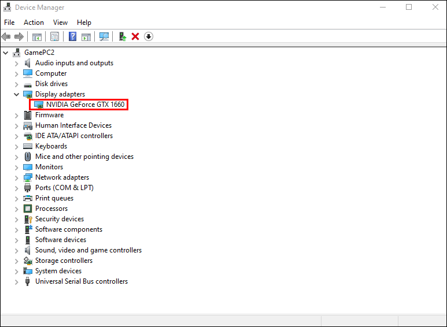Viewport: 447px width, 327px height.
Task: Click the Forward arrow toolbar icon
Action: pos(19,36)
